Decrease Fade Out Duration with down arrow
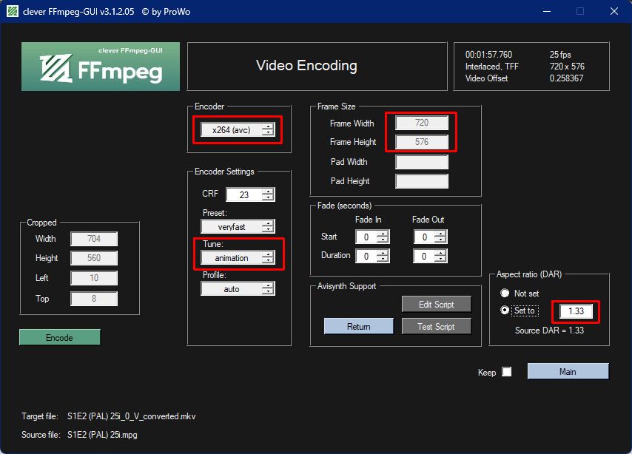The width and height of the screenshot is (632, 454). 441,259
